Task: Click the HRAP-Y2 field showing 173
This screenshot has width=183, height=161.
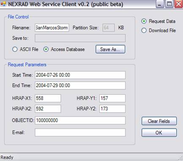Action: [112, 109]
